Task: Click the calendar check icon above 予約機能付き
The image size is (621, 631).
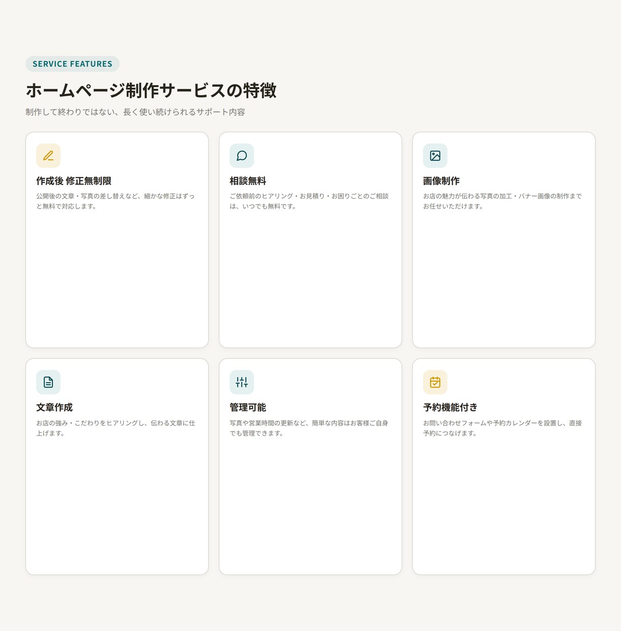Action: (435, 382)
